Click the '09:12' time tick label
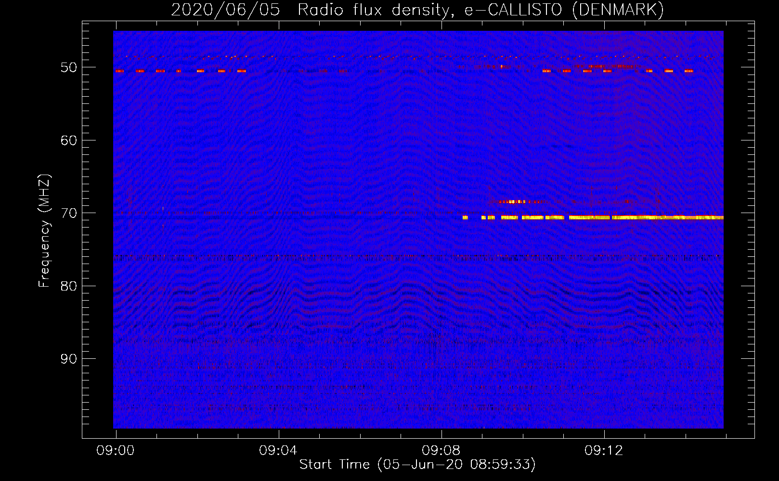The image size is (779, 481). 604,451
